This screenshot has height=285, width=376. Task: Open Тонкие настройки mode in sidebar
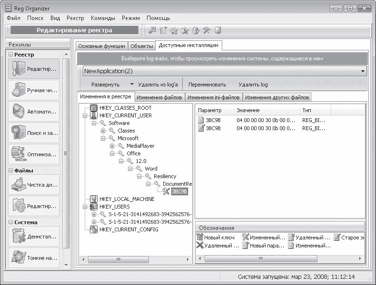pos(33,257)
